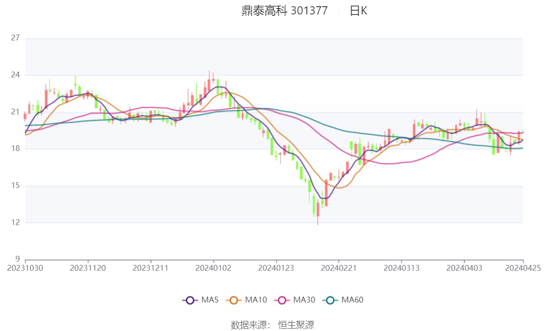Viewport: 545px width, 331px height.
Task: Hide the MA10 series via its label
Action: (x=256, y=300)
